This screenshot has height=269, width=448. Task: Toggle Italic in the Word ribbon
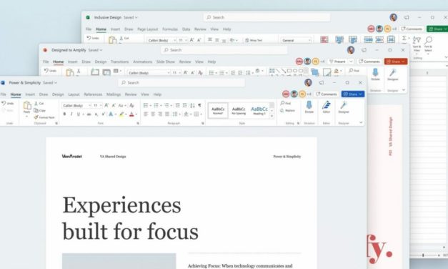click(x=71, y=114)
